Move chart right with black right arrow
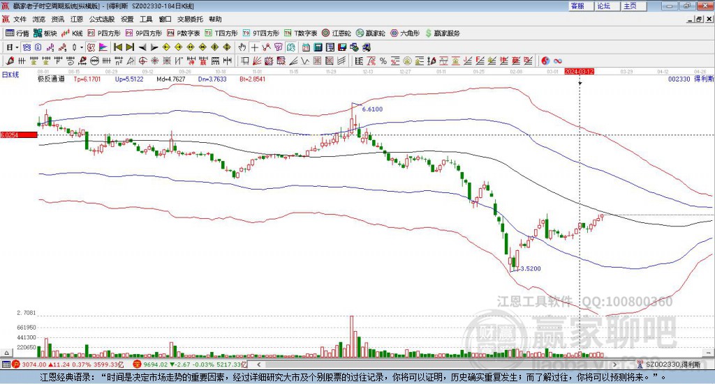 [154, 47]
